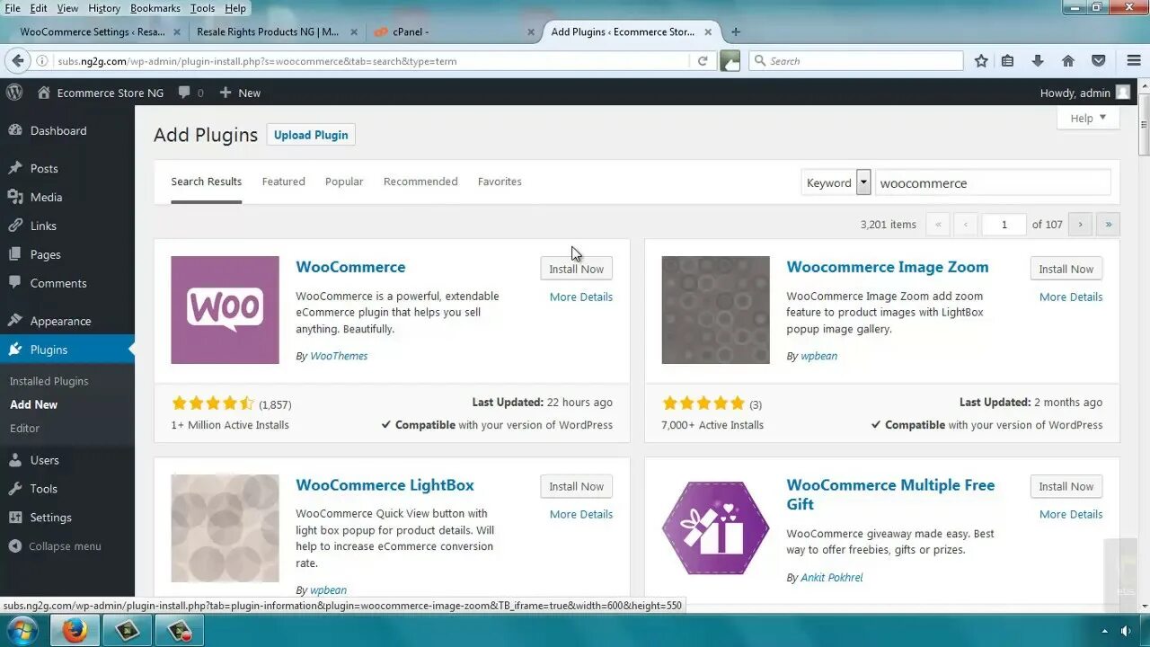Expand the Help panel dropdown
Screen dimensions: 1150x647
click(1088, 118)
